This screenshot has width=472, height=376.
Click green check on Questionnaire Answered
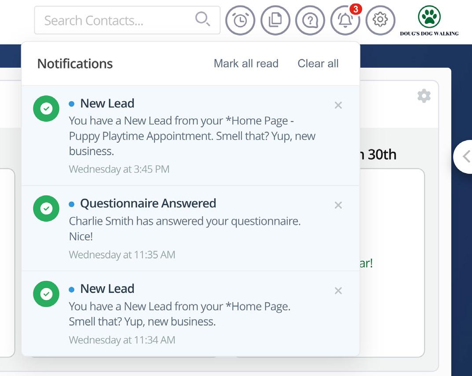click(x=46, y=209)
